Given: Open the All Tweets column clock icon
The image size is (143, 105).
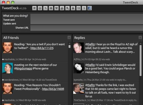Looking at the screenshot, I should click(40, 8).
